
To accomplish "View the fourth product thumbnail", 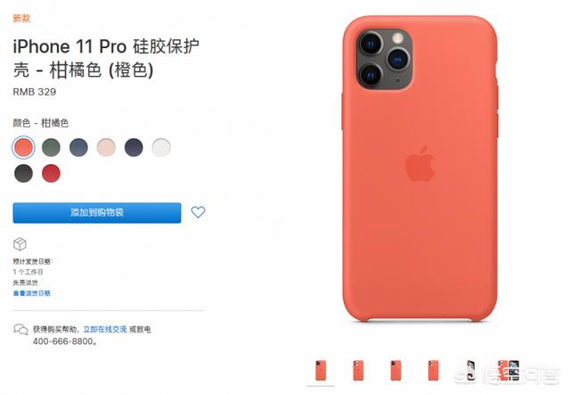I will (434, 371).
